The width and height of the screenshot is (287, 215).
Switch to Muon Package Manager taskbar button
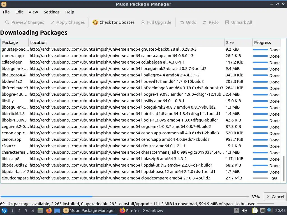pyautogui.click(x=89, y=211)
